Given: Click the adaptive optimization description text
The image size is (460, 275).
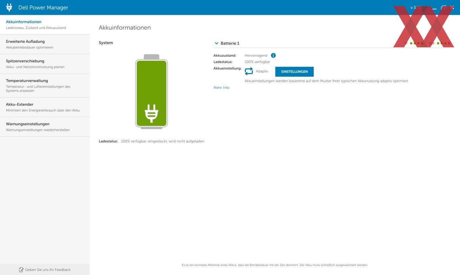Looking at the screenshot, I should pos(326,81).
